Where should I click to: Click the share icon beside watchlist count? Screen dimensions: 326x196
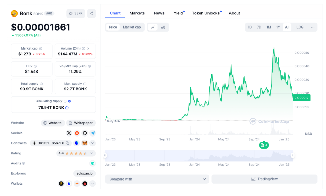pos(91,13)
